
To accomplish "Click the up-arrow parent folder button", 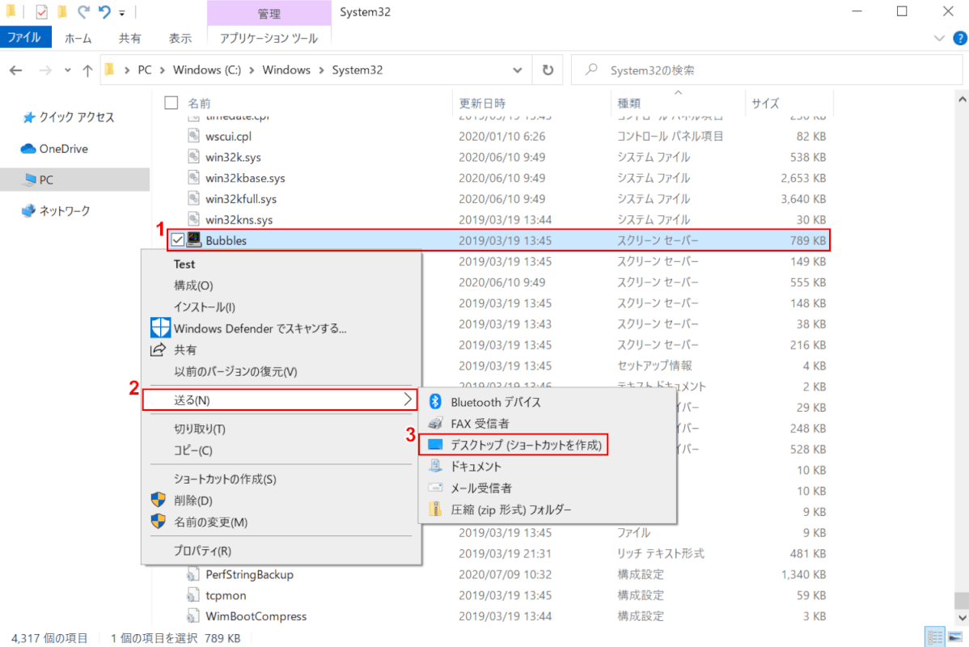I will click(x=87, y=70).
